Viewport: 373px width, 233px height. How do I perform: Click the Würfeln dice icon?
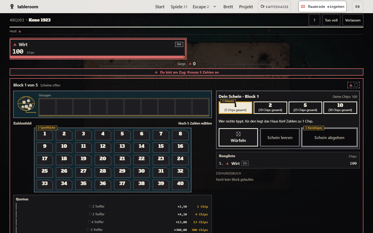[238, 134]
